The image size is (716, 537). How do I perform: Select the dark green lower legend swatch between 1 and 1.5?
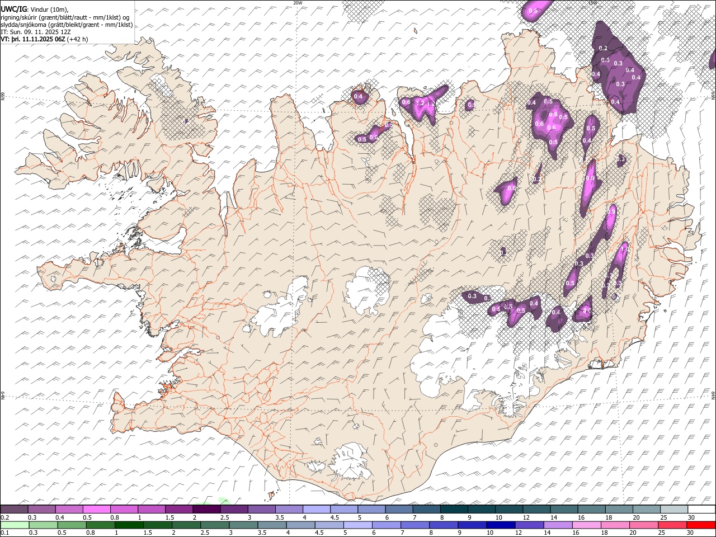(x=129, y=525)
